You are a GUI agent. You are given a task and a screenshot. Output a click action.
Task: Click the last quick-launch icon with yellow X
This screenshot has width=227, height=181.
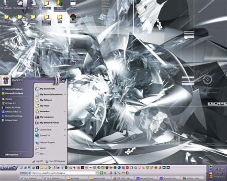coord(168,168)
